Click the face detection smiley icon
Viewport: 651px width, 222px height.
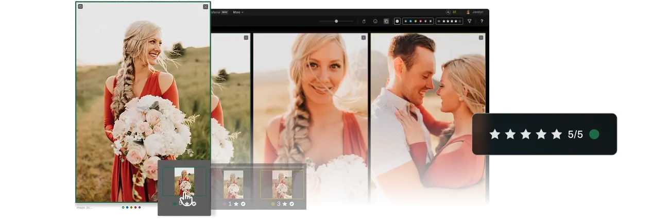(375, 21)
